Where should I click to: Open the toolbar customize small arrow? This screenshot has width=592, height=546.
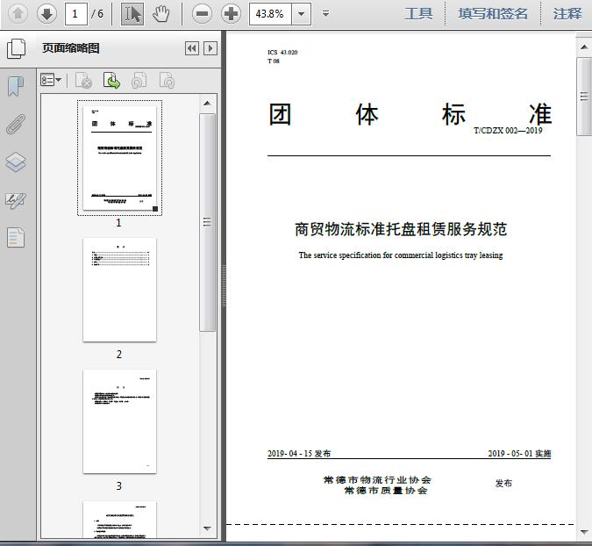325,14
